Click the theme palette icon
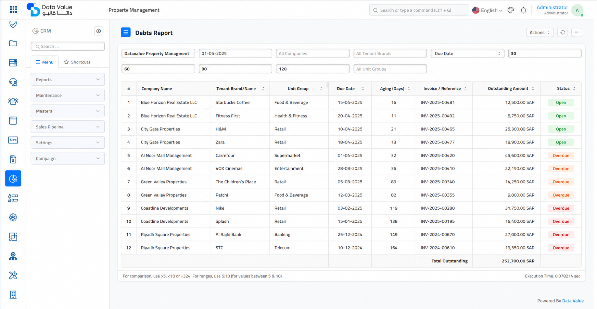The image size is (597, 309). 511,10
